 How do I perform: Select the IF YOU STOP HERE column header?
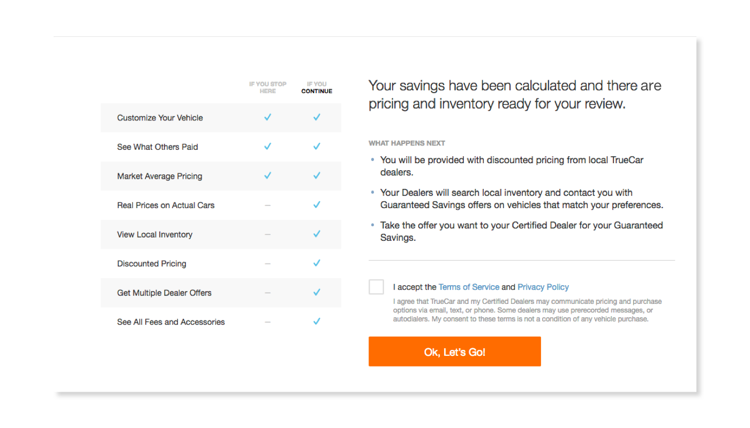coord(267,88)
